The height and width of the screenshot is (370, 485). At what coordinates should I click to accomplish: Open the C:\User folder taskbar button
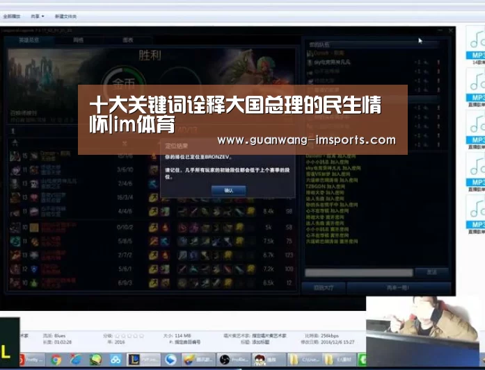click(x=304, y=360)
